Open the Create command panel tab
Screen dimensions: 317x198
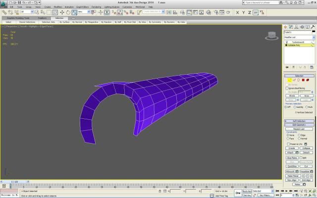pos(285,27)
